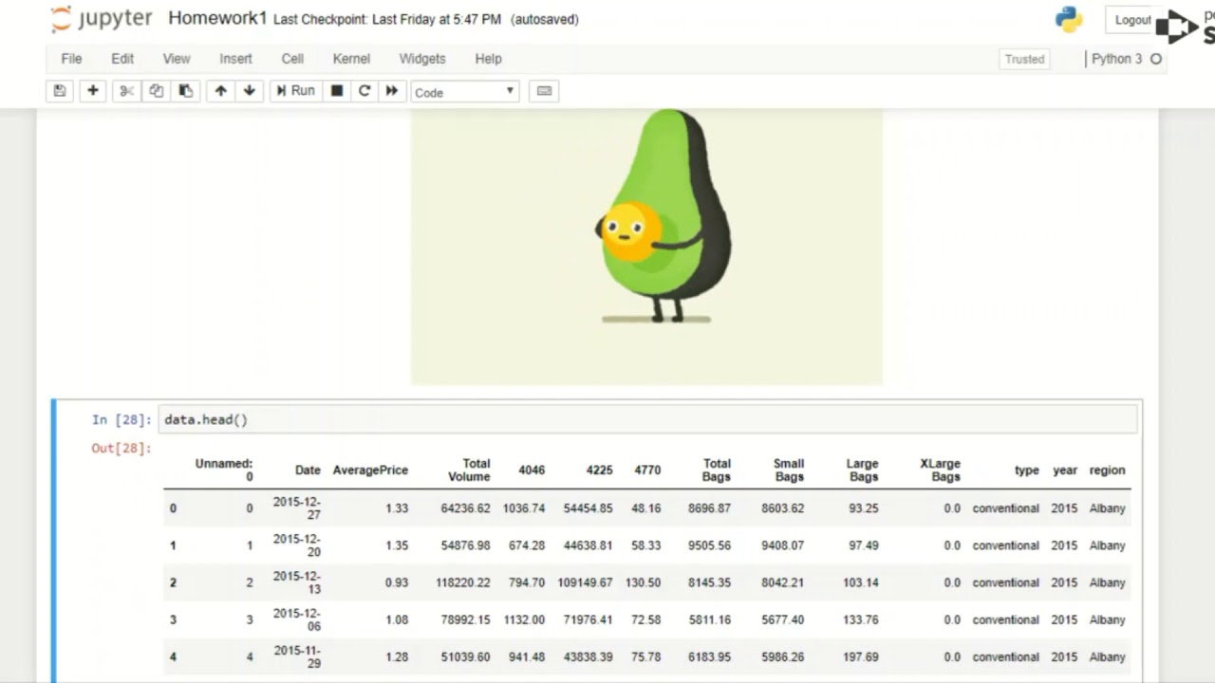
Task: Open the Edit menu
Action: tap(122, 59)
